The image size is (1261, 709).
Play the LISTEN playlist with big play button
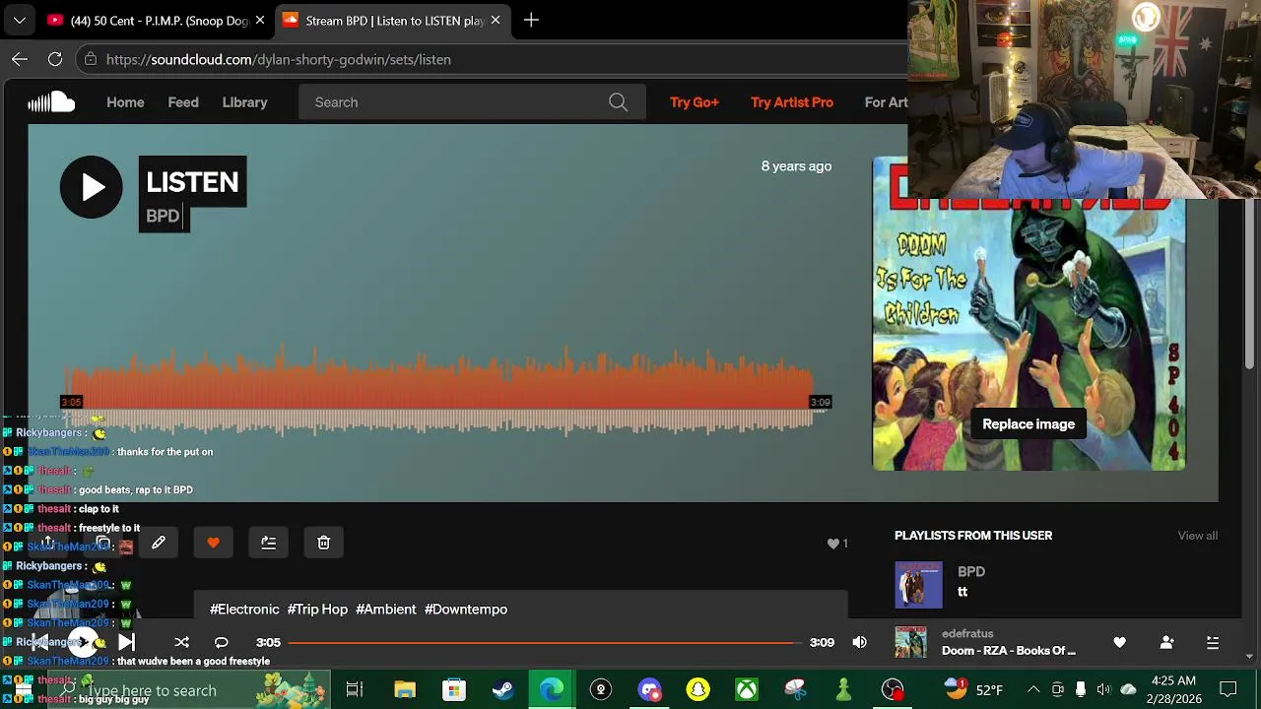pos(91,187)
